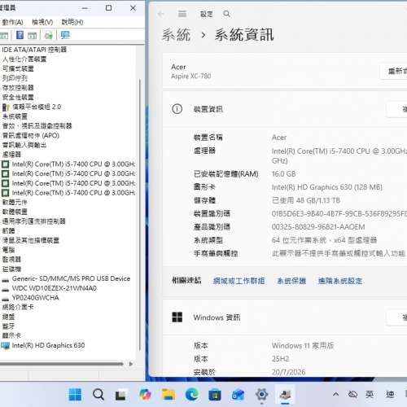Click the Settings search magnifier icon
Image resolution: width=407 pixels, height=407 pixels.
(x=226, y=14)
